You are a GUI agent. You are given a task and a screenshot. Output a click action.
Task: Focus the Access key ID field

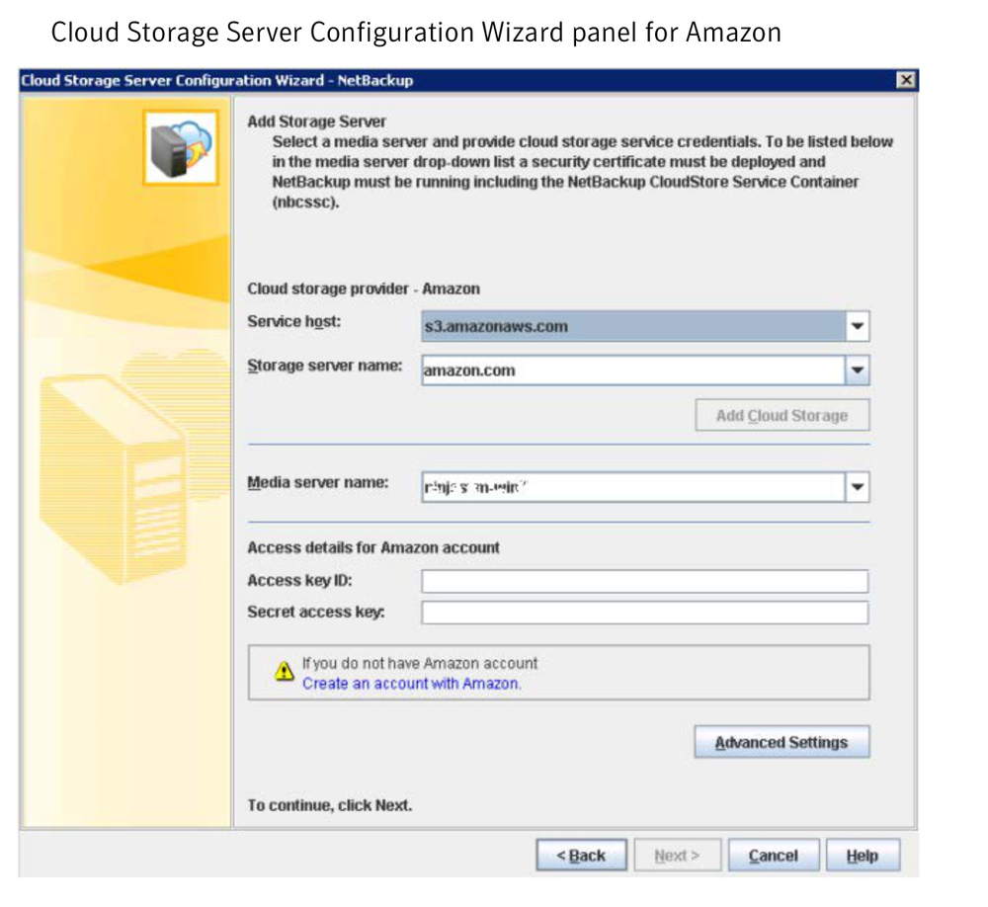644,581
